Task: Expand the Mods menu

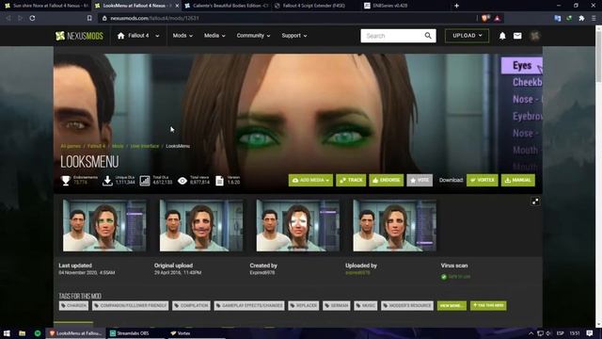Action: [182, 36]
